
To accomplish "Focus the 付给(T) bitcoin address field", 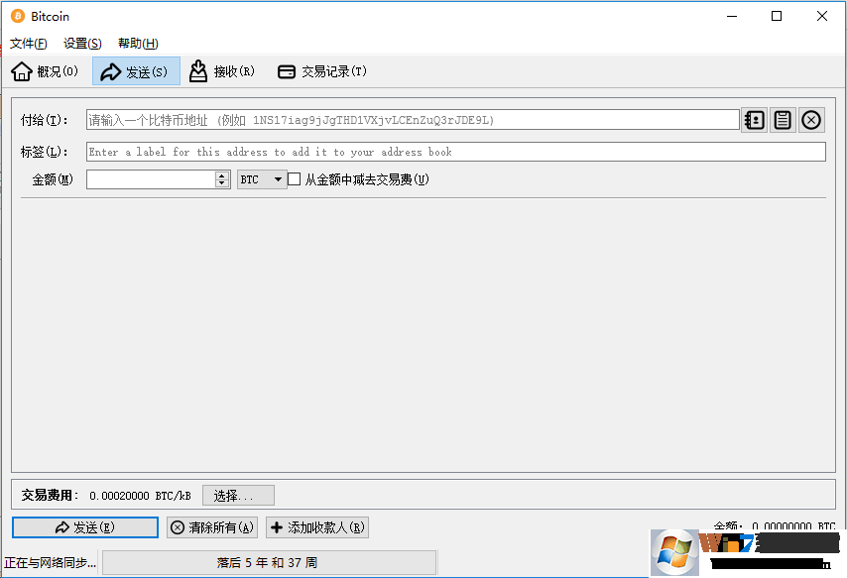I will pos(413,120).
